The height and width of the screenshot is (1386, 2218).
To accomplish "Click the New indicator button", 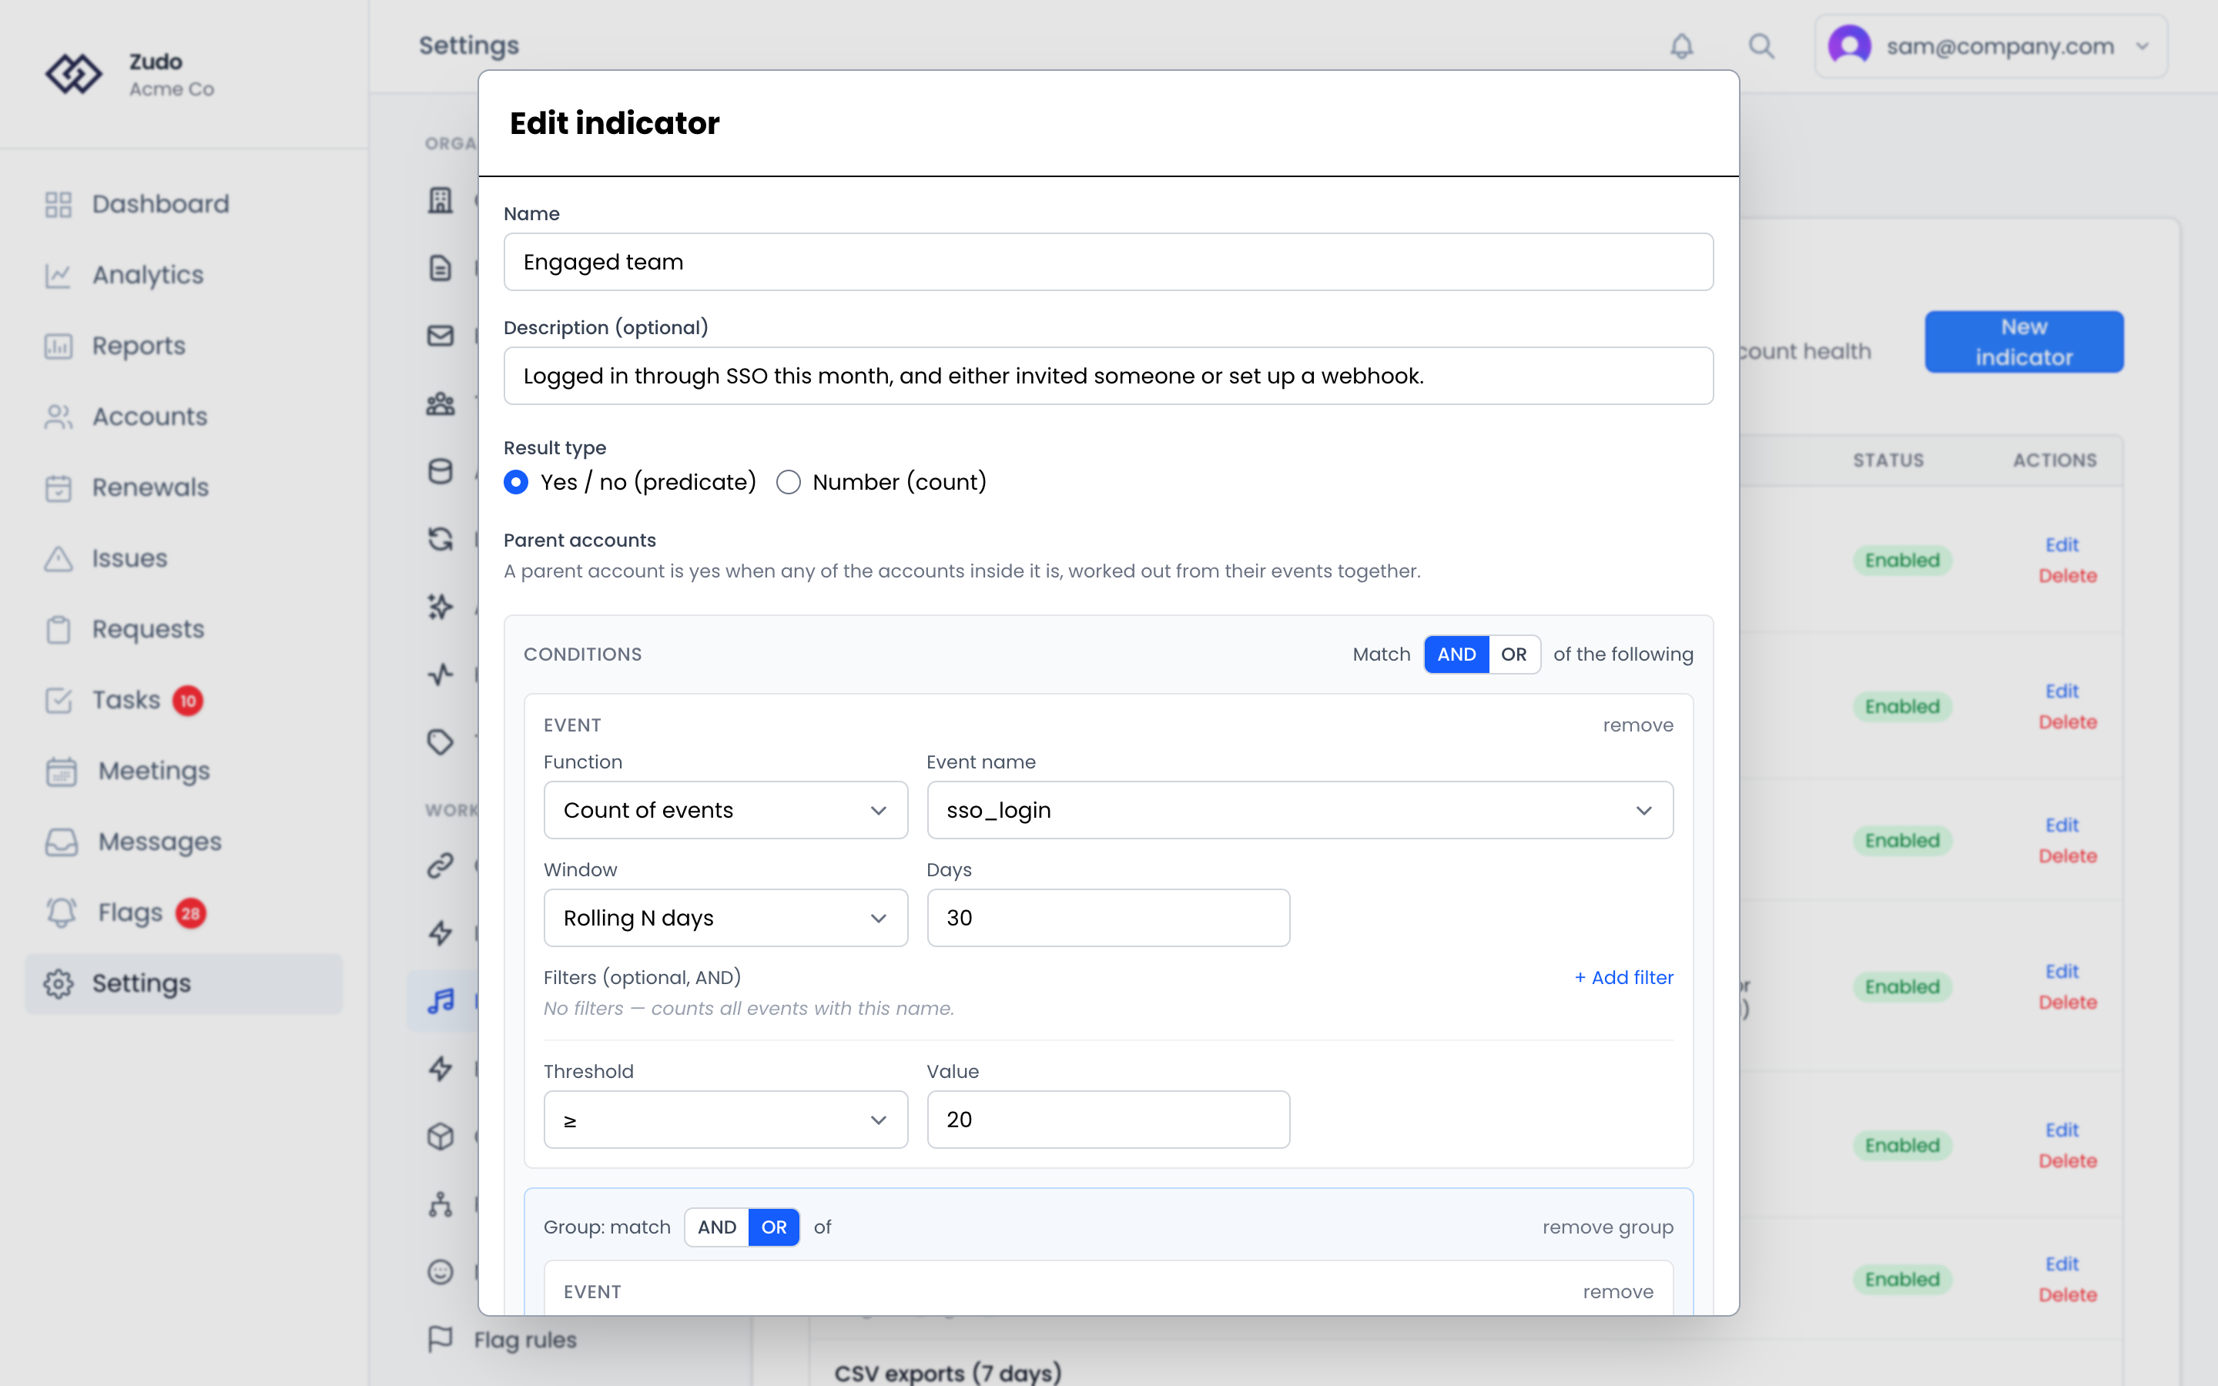I will click(2024, 342).
